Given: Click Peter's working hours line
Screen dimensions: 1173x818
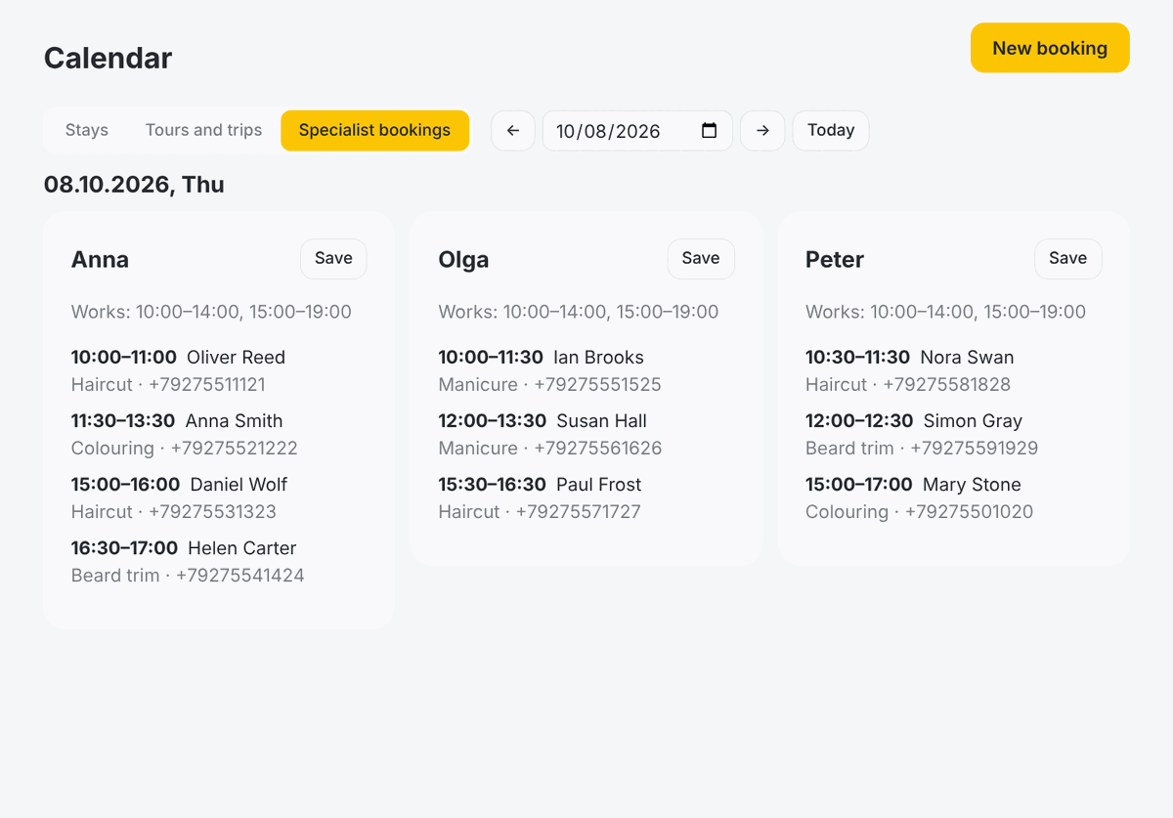Looking at the screenshot, I should [x=945, y=312].
